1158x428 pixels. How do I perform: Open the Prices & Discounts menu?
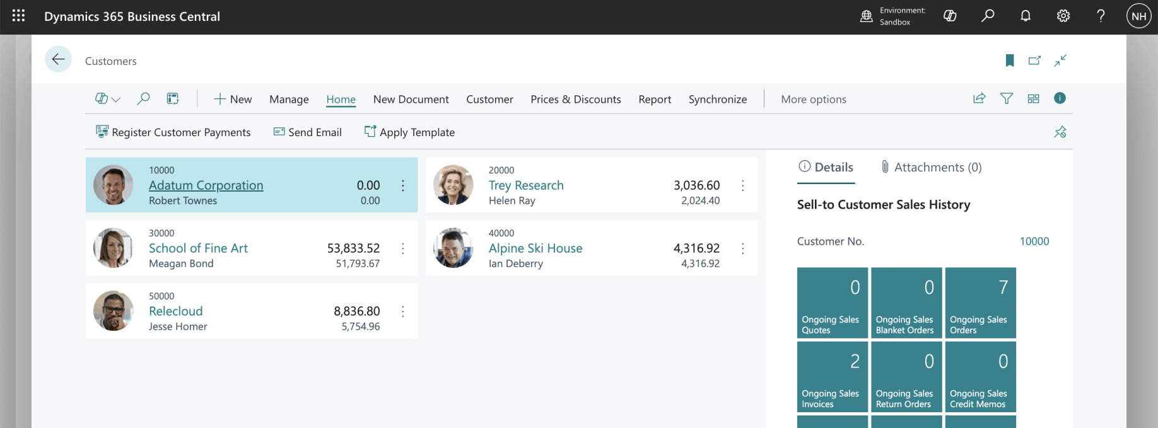coord(575,100)
